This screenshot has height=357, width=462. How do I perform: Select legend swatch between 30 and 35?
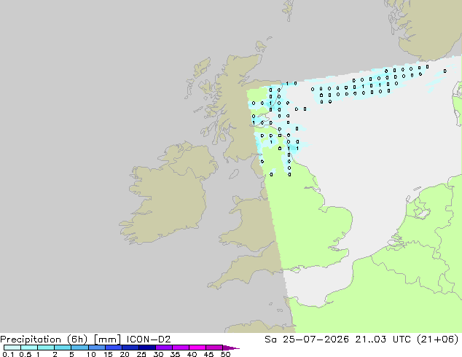pos(164,348)
